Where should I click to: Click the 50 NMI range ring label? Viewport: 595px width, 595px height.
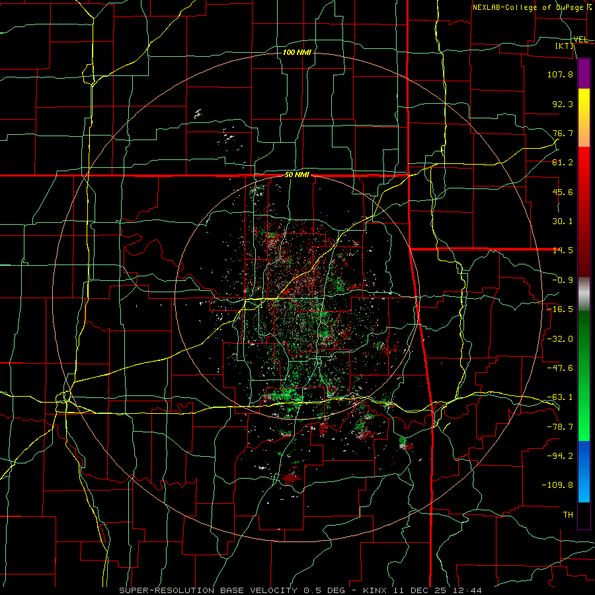(297, 175)
